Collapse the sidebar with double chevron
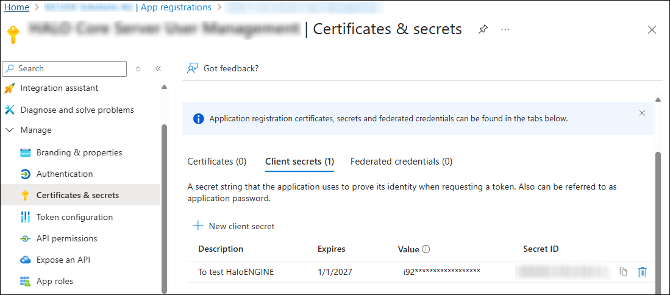This screenshot has width=670, height=295. [x=158, y=68]
